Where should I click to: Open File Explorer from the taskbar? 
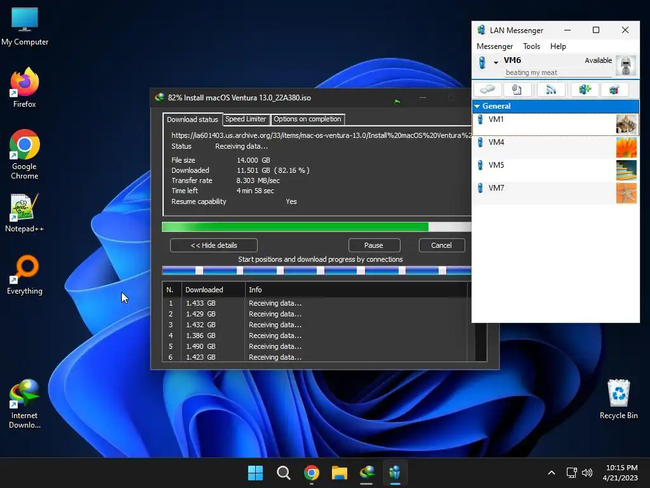click(x=340, y=473)
